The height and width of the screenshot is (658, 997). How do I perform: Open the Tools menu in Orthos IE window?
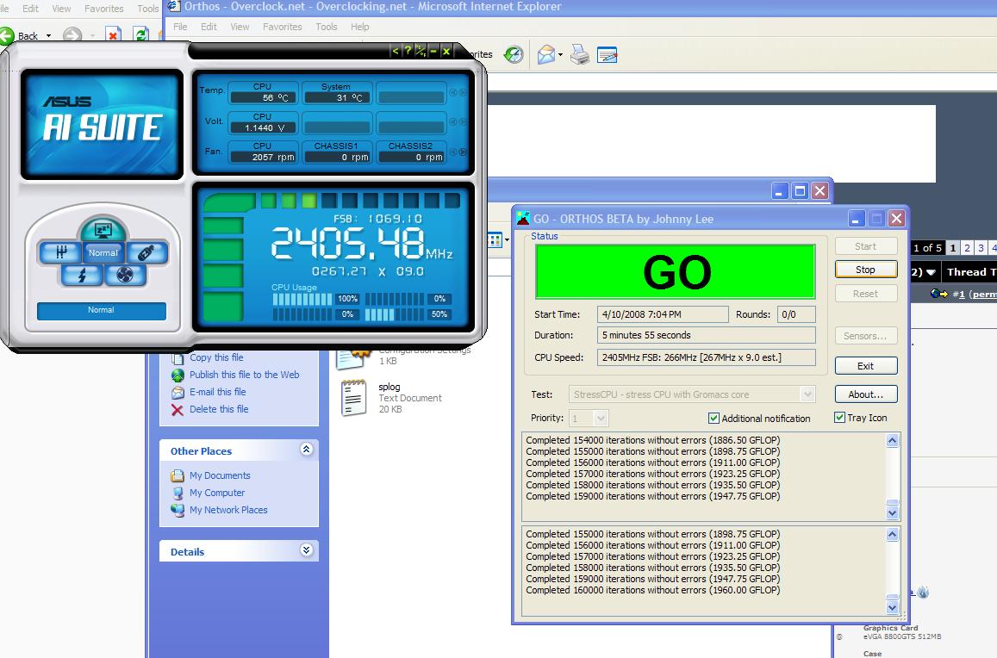(327, 27)
